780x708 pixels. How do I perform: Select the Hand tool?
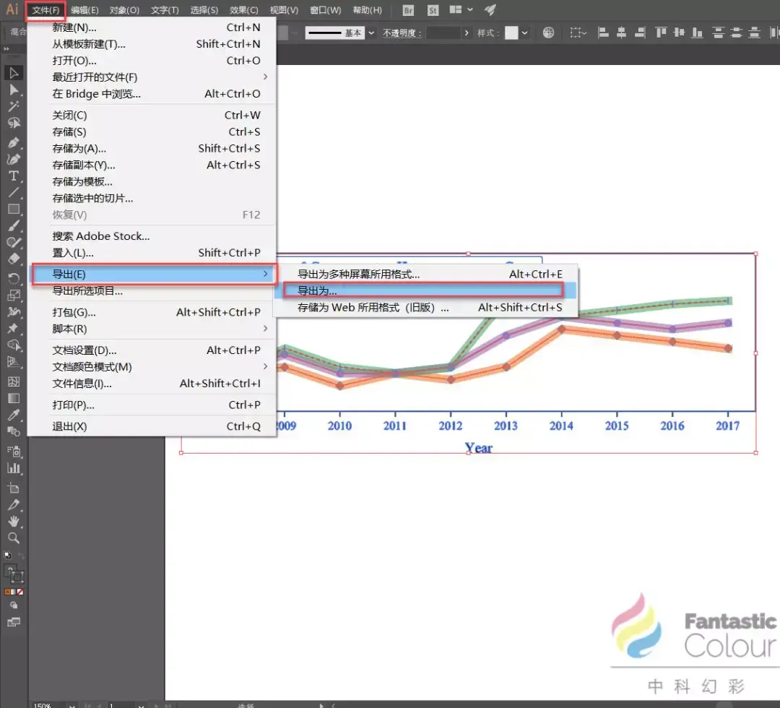coord(14,521)
